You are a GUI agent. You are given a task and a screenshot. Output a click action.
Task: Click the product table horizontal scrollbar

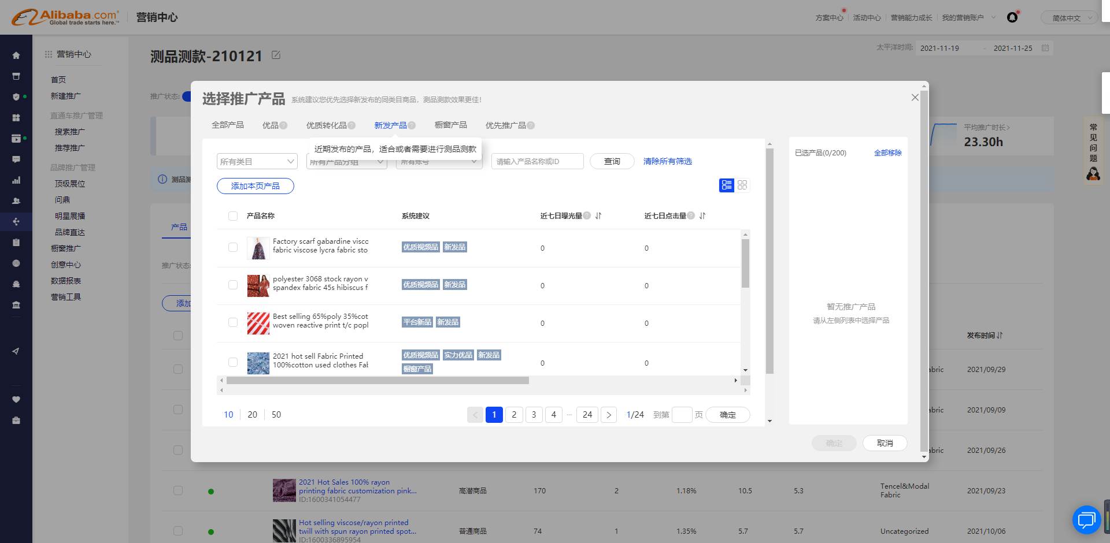[378, 380]
